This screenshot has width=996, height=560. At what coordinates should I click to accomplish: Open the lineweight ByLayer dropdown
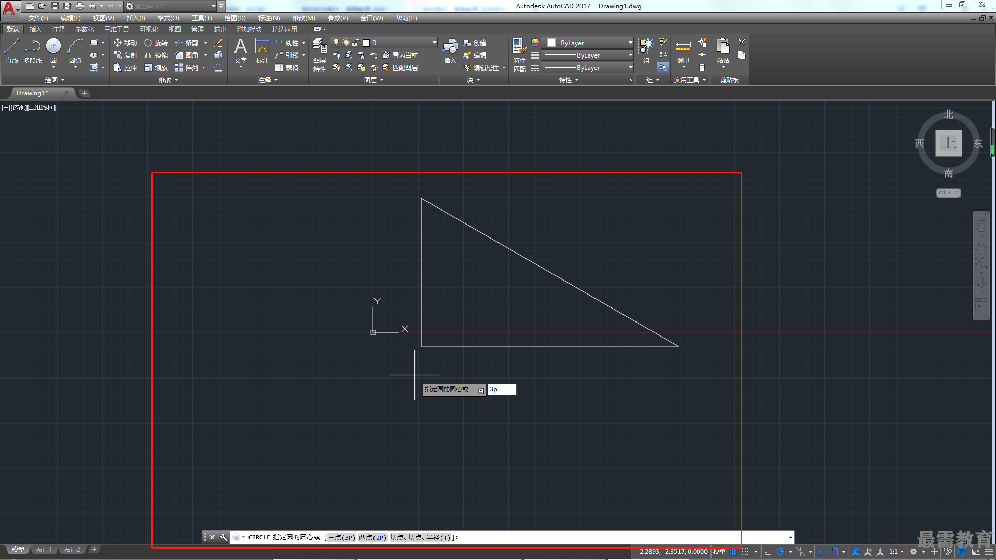588,55
